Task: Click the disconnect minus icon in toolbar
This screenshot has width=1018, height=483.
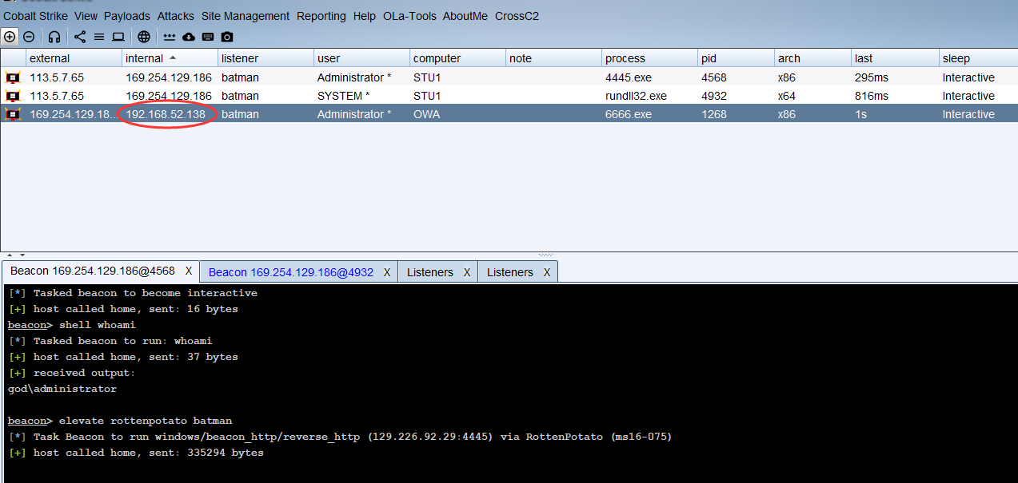Action: (29, 37)
